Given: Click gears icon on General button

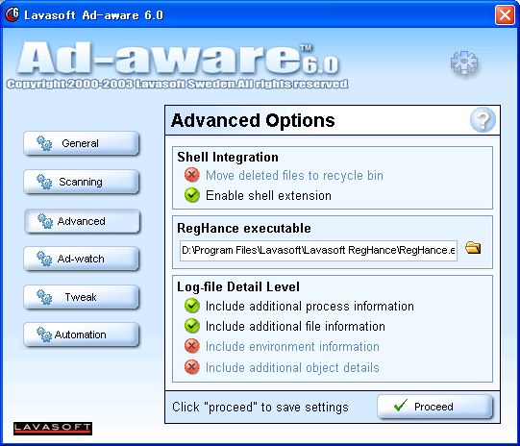Looking at the screenshot, I should click(44, 143).
